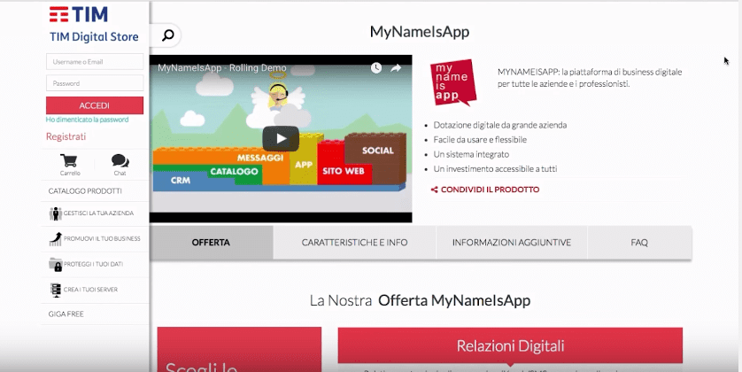Open the Chat speech bubble icon
742x372 pixels.
[x=120, y=161]
